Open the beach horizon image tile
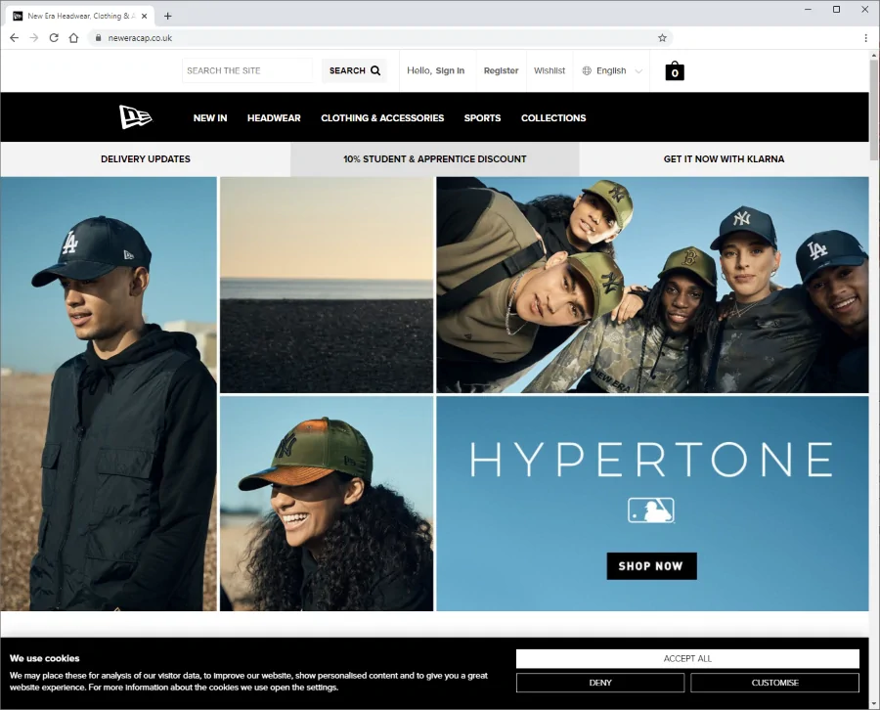This screenshot has height=710, width=880. click(327, 286)
